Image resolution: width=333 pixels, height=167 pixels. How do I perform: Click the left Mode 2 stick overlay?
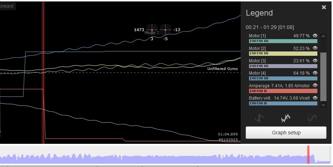point(152,30)
